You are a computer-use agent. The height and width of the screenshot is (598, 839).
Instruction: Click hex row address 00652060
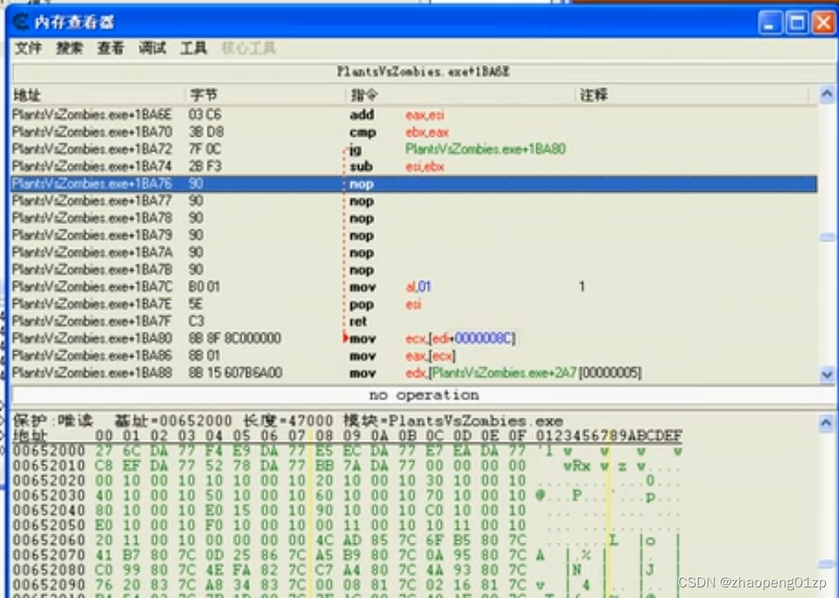(x=49, y=540)
